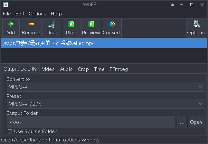Remove the selected file with Remove button
208x144 pixels.
click(x=31, y=28)
